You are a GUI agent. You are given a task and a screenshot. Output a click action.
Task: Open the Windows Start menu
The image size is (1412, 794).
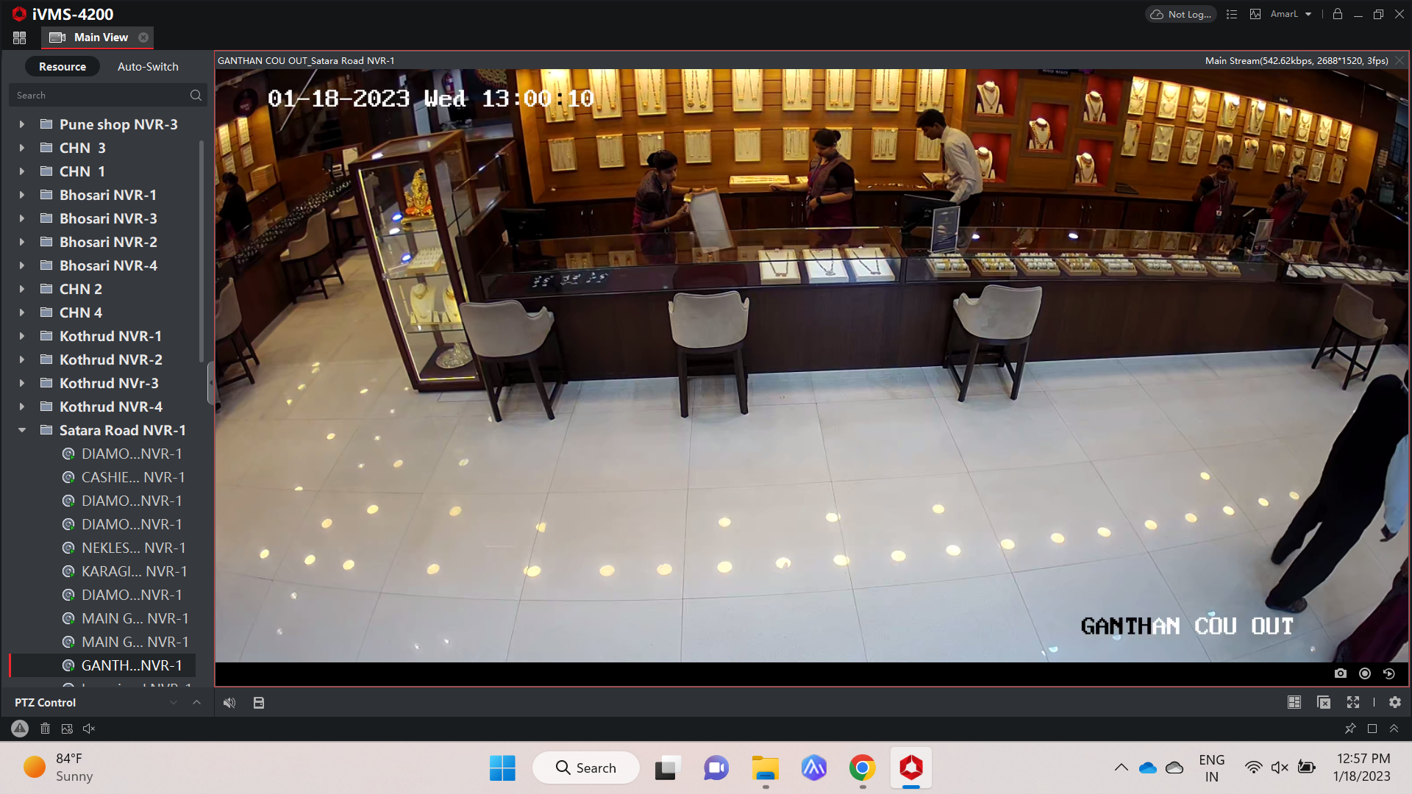coord(502,768)
